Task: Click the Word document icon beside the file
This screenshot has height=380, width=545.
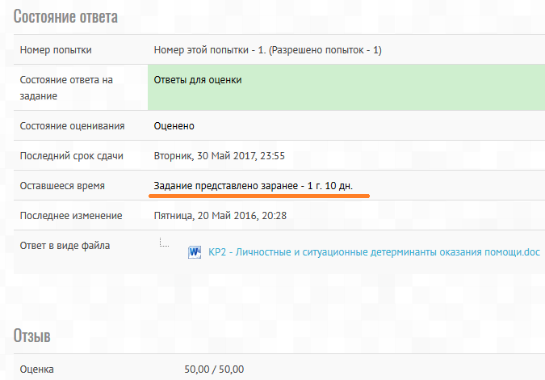Action: point(195,252)
